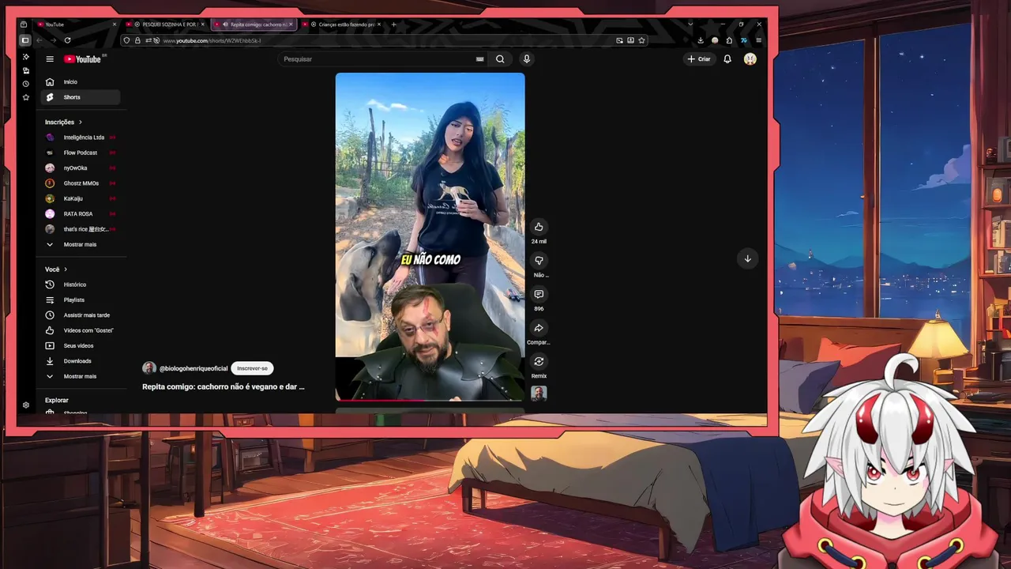The width and height of the screenshot is (1011, 569).
Task: Open the nyOwOka channel
Action: tap(82, 168)
